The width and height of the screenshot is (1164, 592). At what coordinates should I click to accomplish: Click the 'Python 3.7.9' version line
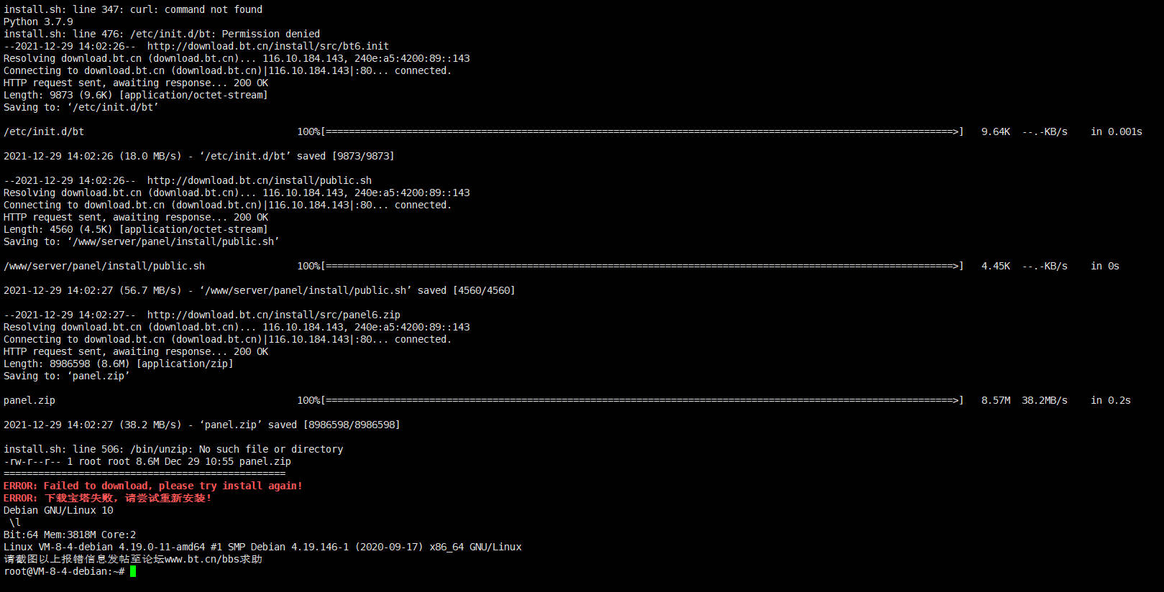coord(38,22)
